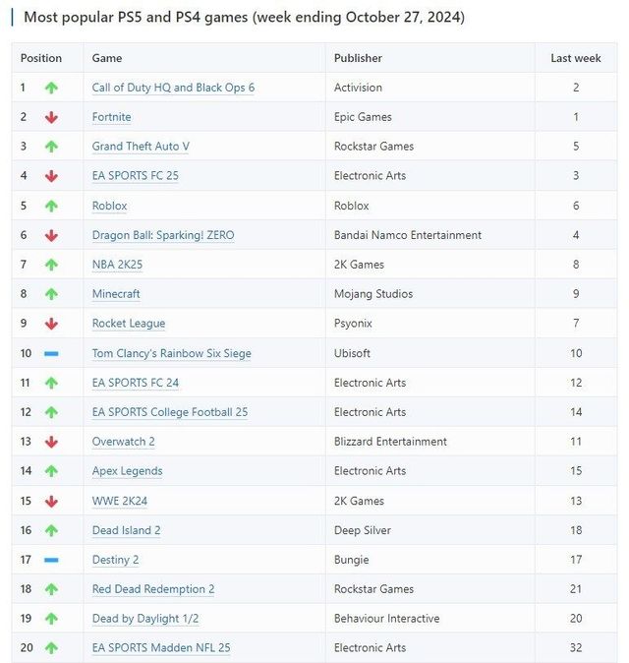This screenshot has height=663, width=629.
Task: Click the red down arrow beside Rocket League
Action: tap(51, 324)
